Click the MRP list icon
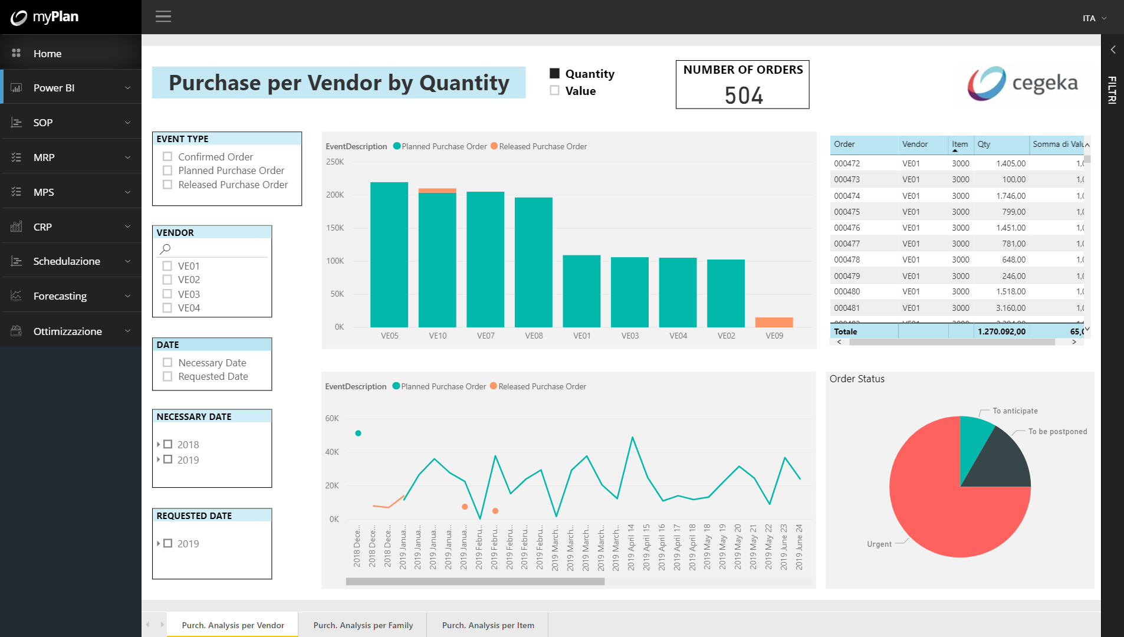 click(x=17, y=157)
